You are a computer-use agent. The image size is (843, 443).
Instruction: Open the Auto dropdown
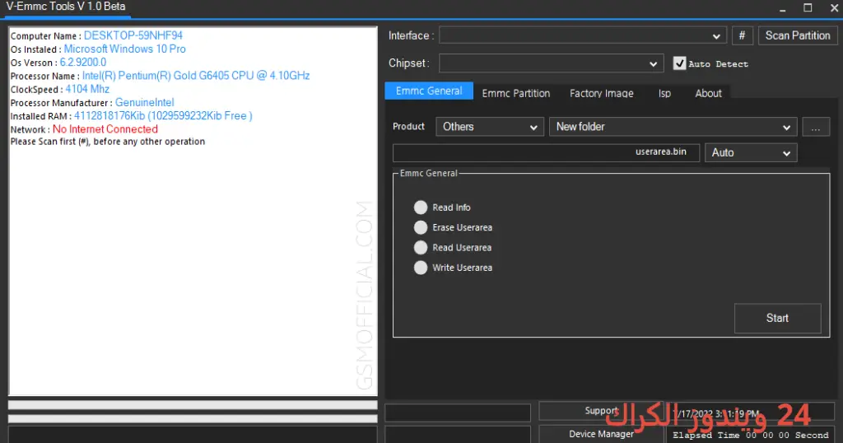point(751,152)
